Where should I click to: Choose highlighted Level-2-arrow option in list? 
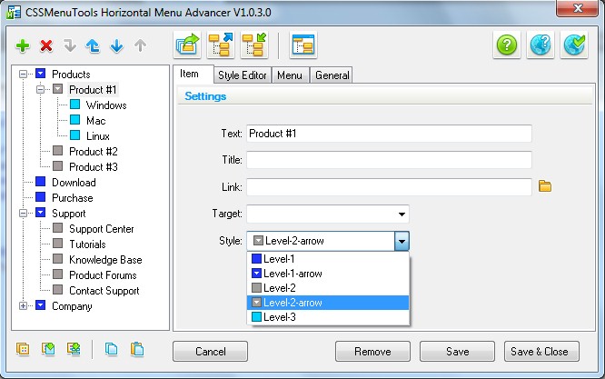(x=328, y=303)
